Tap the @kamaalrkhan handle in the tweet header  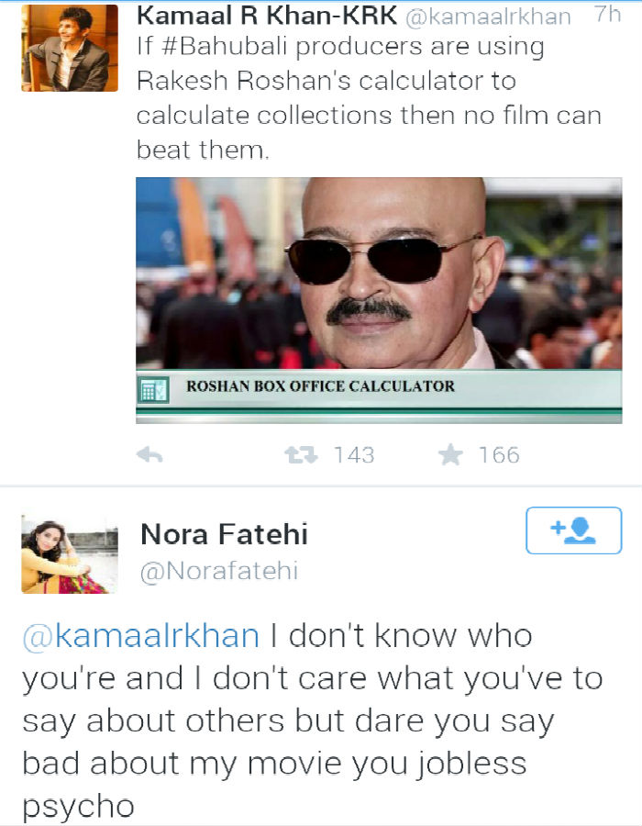click(488, 17)
